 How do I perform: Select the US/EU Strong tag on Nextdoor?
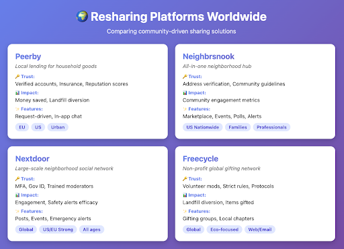tap(58, 229)
